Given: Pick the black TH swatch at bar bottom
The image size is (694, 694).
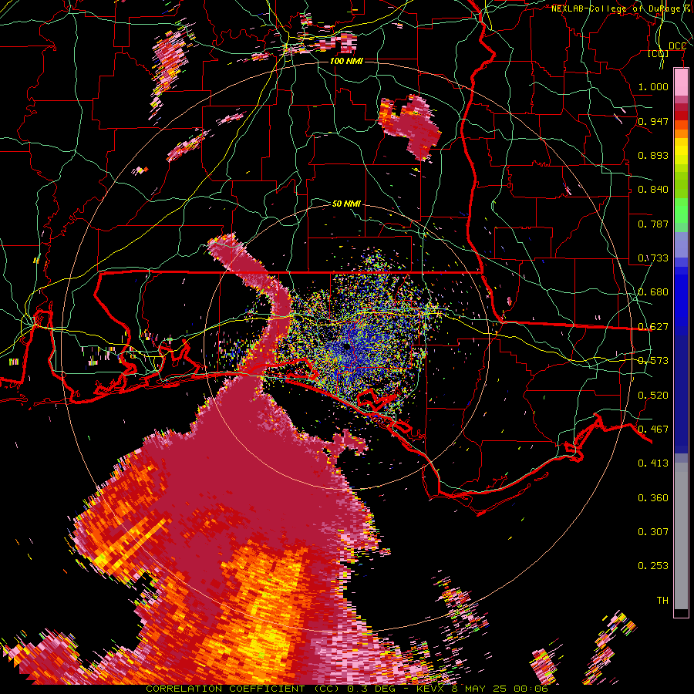Looking at the screenshot, I should pos(681,613).
